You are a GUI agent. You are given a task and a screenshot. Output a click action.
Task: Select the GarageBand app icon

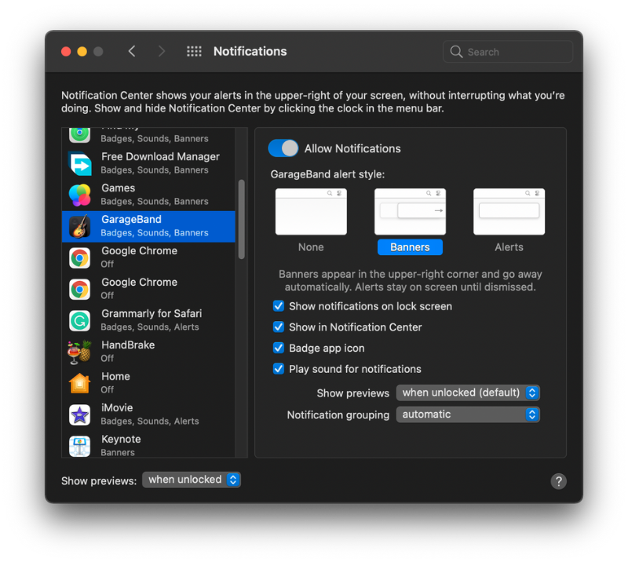(79, 226)
